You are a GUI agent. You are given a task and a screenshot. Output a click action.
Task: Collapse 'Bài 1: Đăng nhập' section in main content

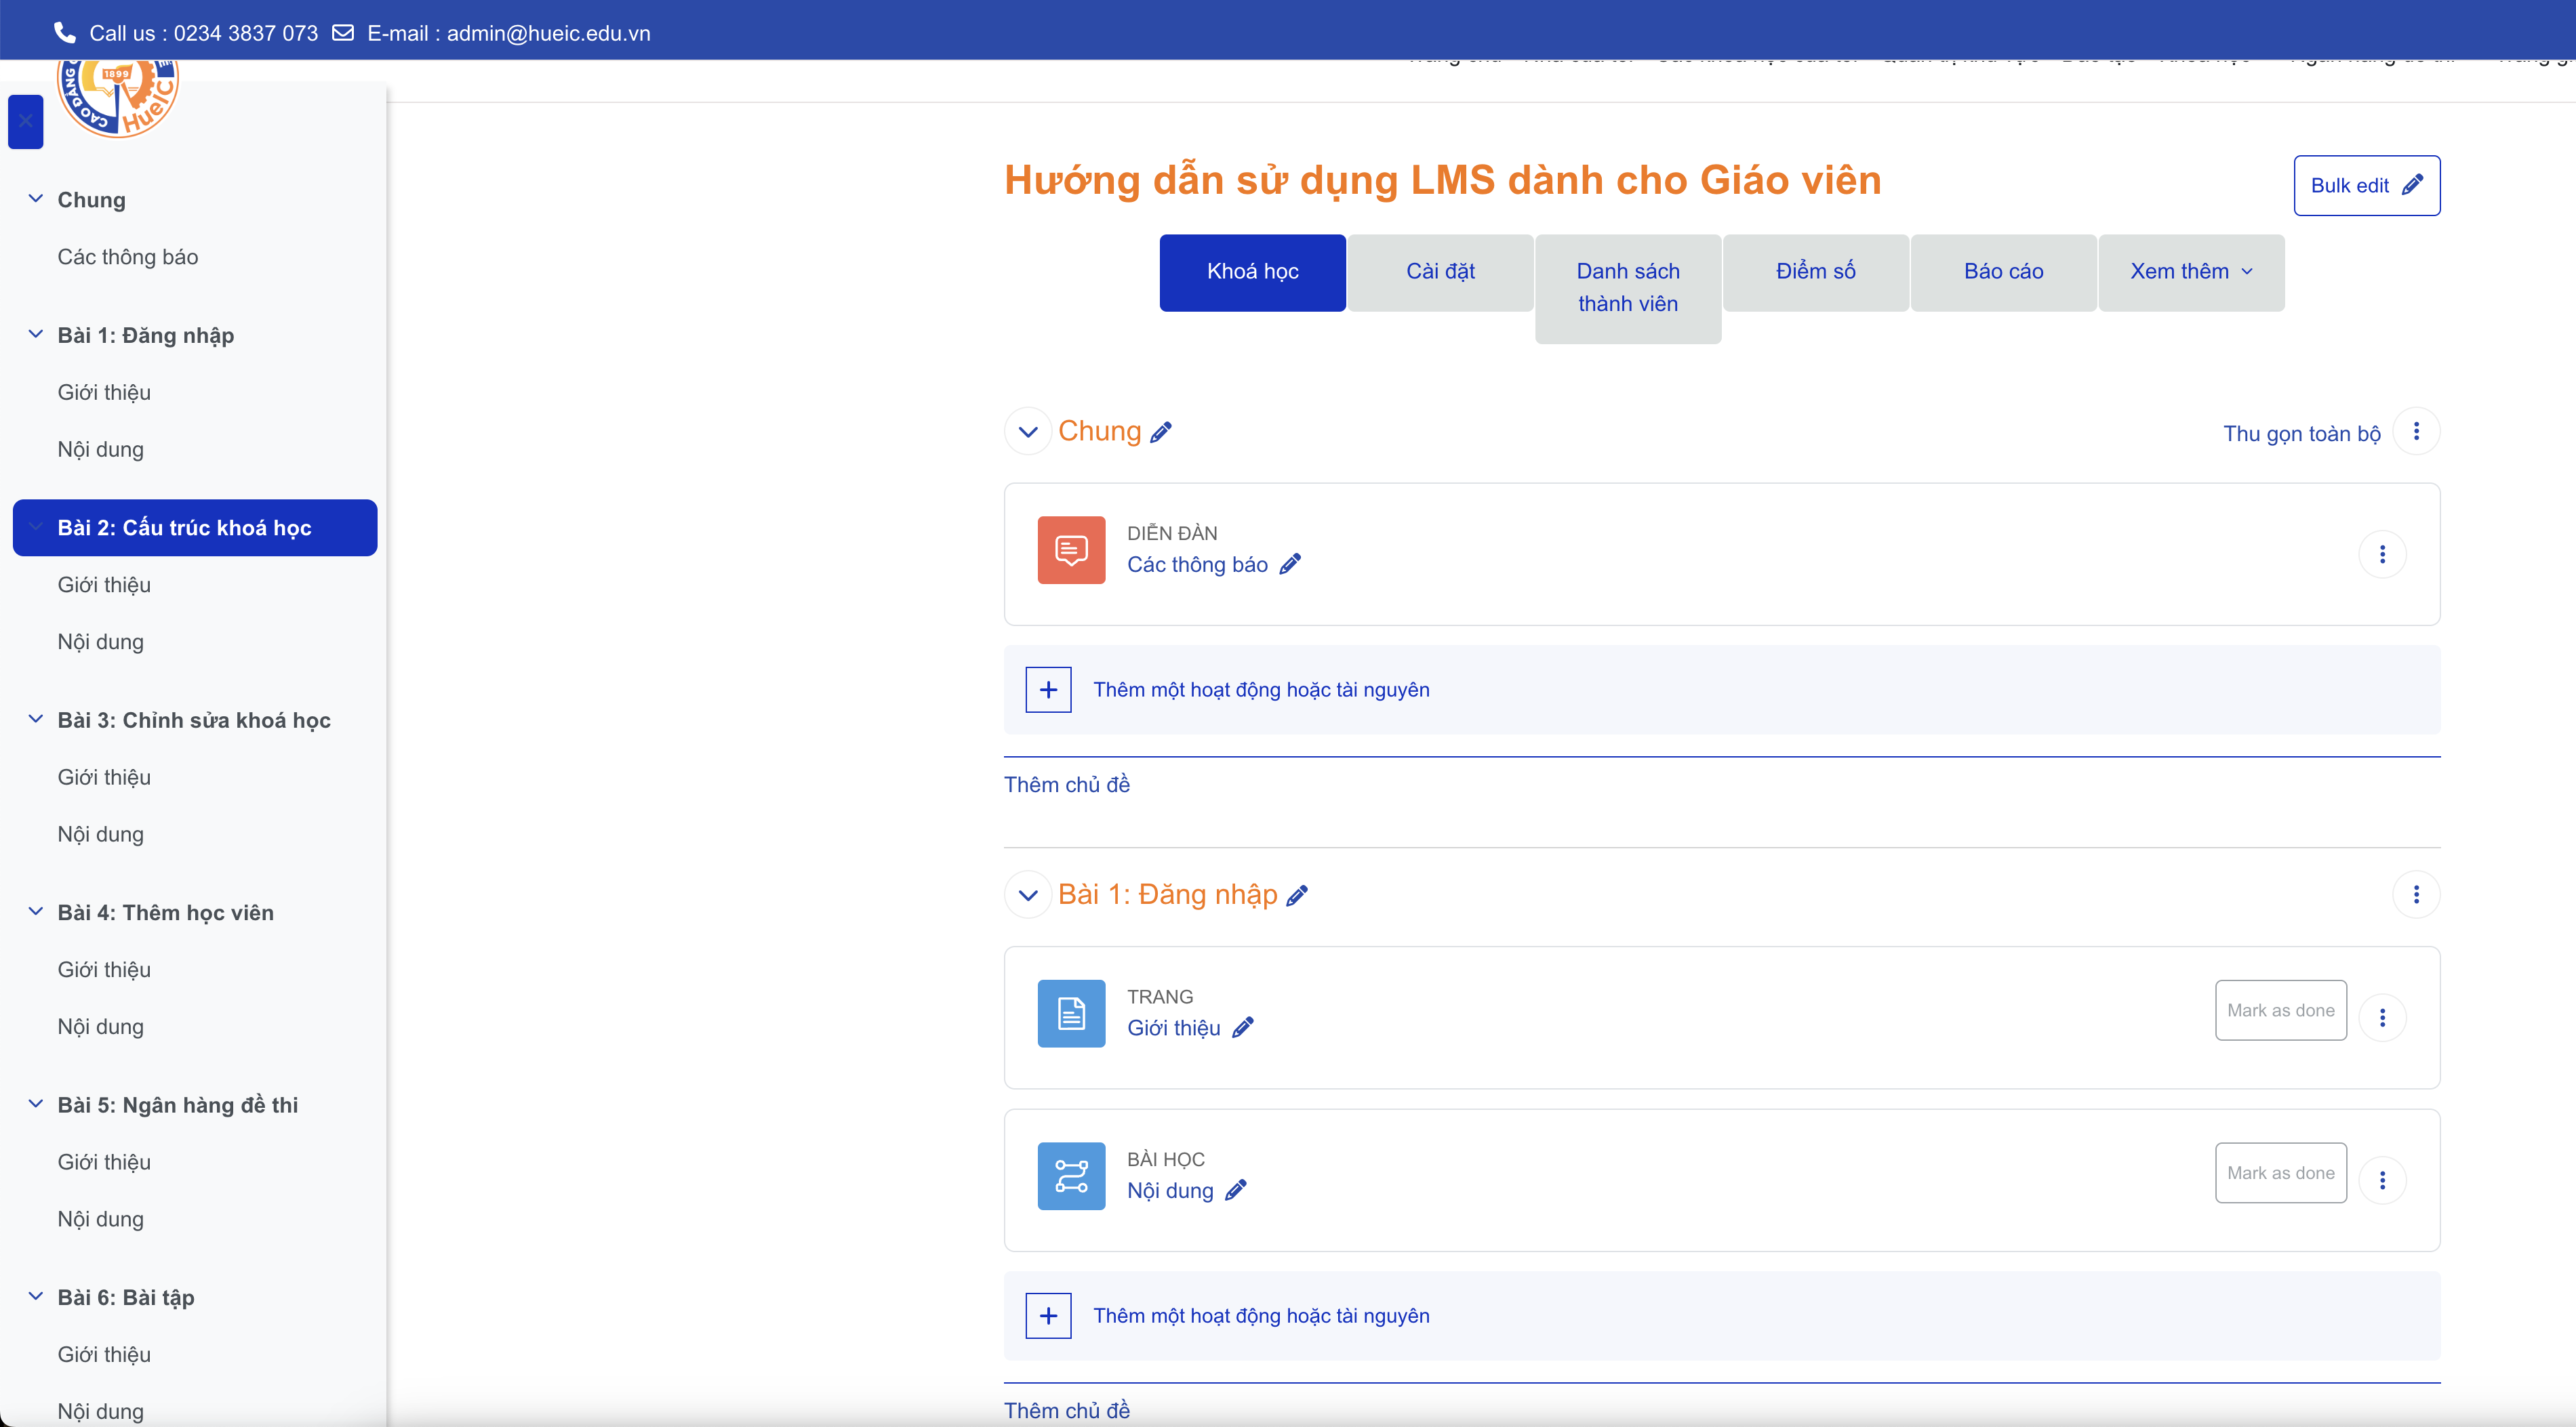pos(1027,895)
